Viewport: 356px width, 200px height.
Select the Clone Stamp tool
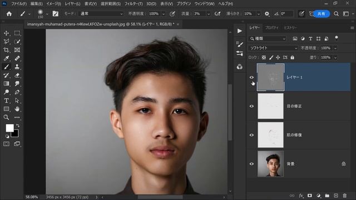tap(17, 67)
